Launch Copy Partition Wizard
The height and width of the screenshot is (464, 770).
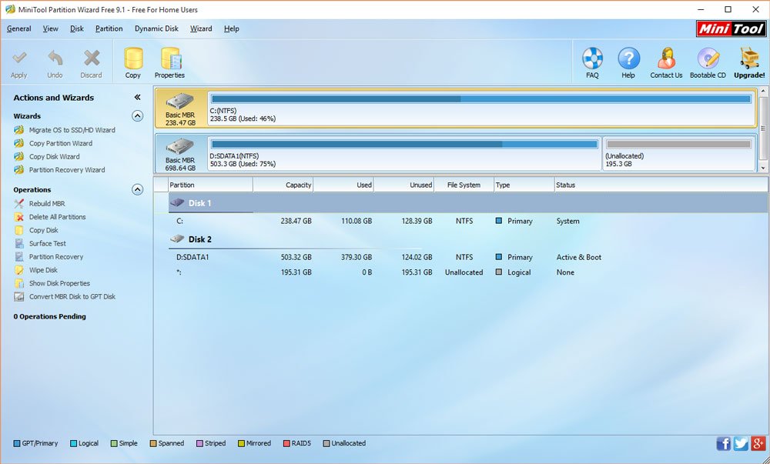(x=60, y=143)
